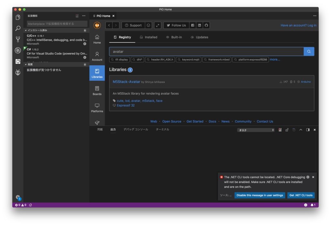The width and height of the screenshot is (331, 225).
Task: Open Search in the activity bar
Action: tap(18, 28)
